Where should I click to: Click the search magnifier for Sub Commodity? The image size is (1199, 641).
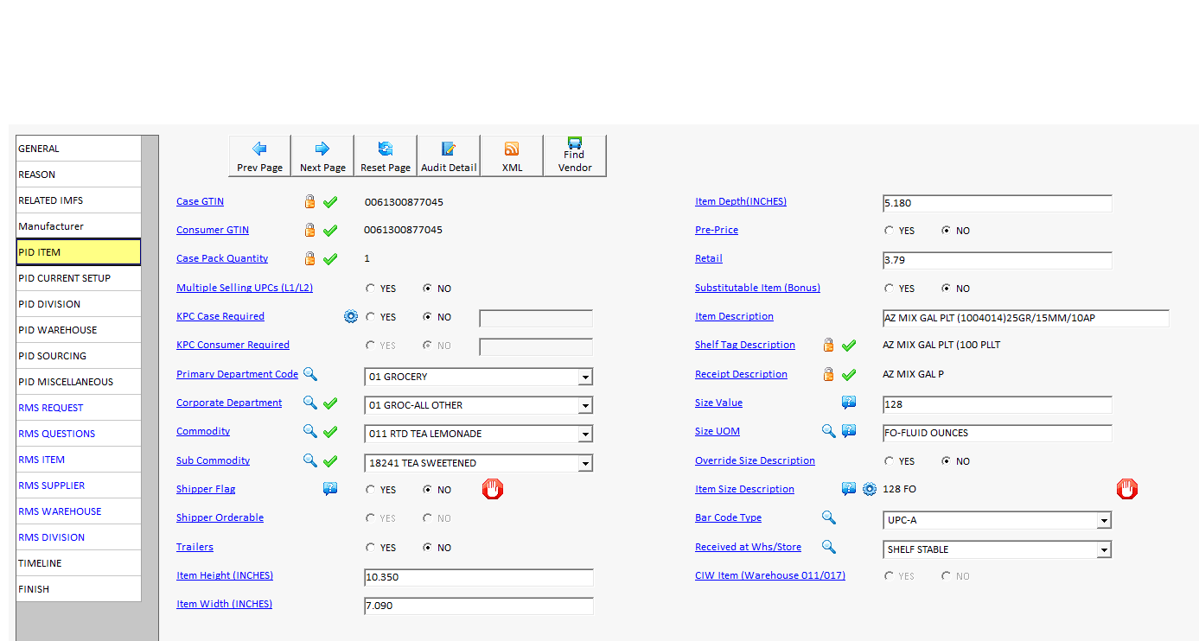309,460
